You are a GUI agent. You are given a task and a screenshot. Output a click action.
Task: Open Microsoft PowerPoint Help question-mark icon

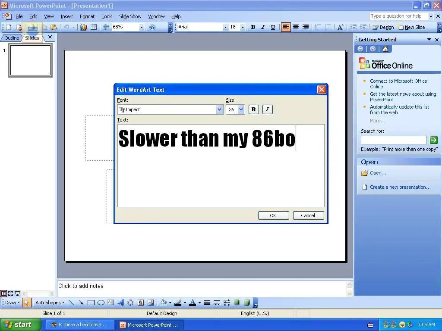(x=152, y=27)
